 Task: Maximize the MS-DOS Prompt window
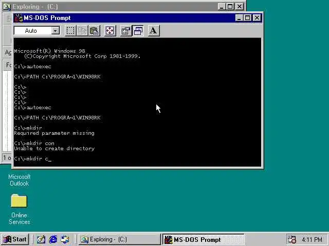248,18
